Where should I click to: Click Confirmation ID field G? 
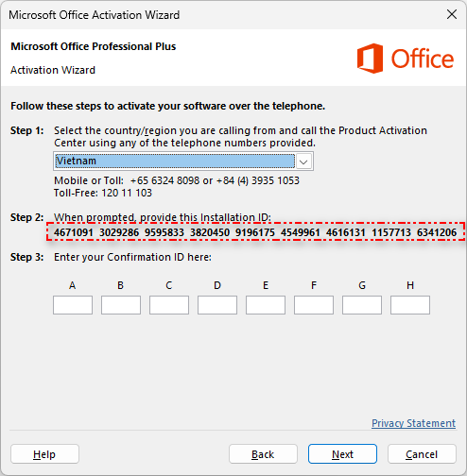tap(362, 305)
